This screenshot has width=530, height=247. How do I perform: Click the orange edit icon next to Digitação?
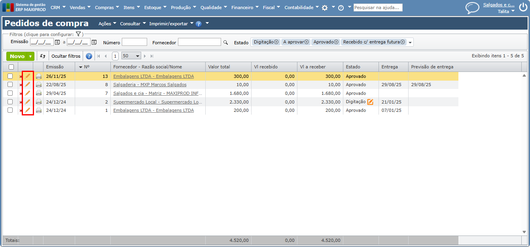[370, 102]
